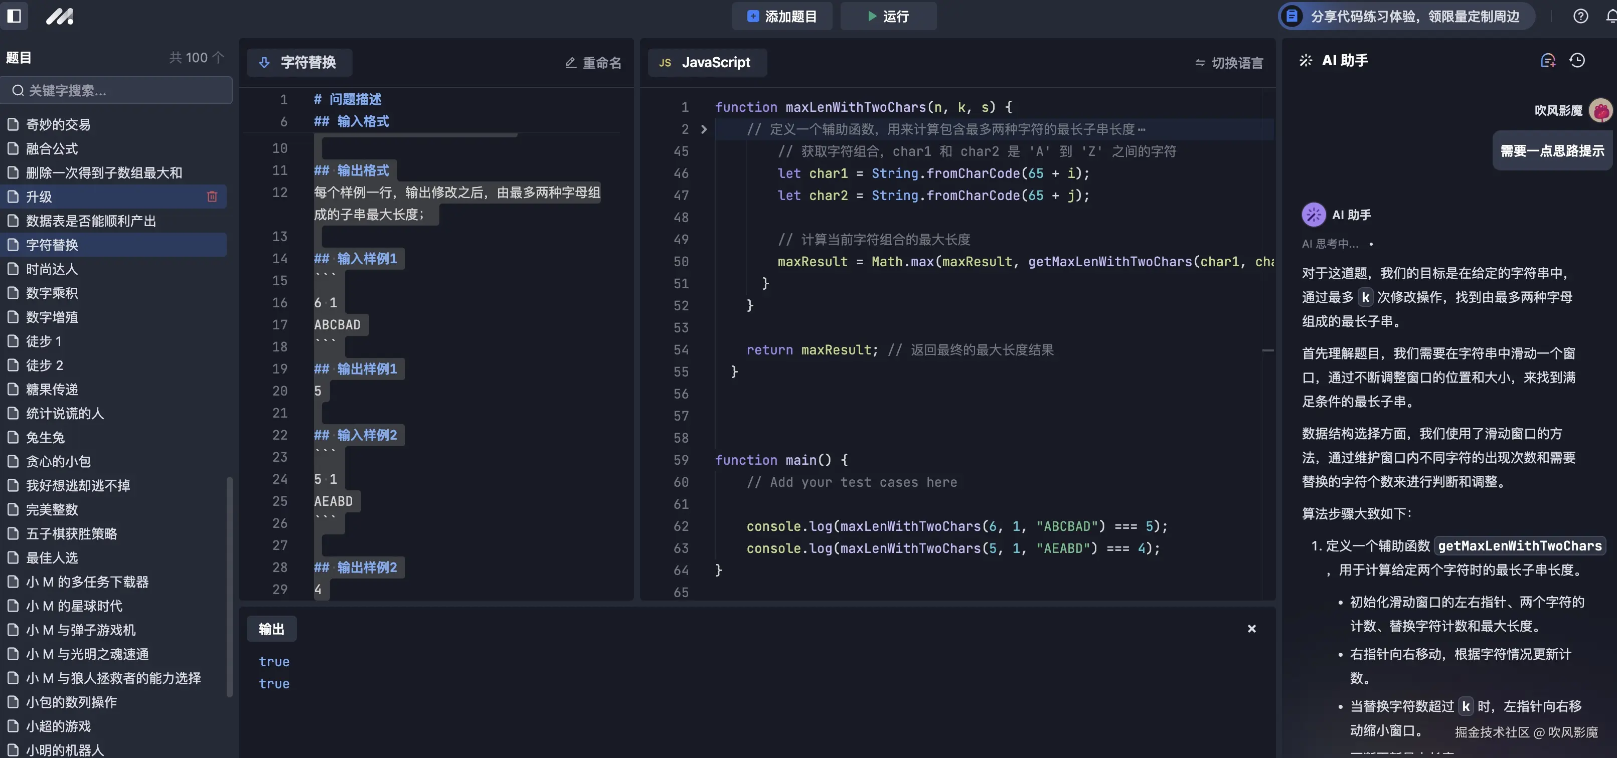1617x758 pixels.
Task: Click the 吹风影魔 user avatar
Action: [x=1601, y=110]
